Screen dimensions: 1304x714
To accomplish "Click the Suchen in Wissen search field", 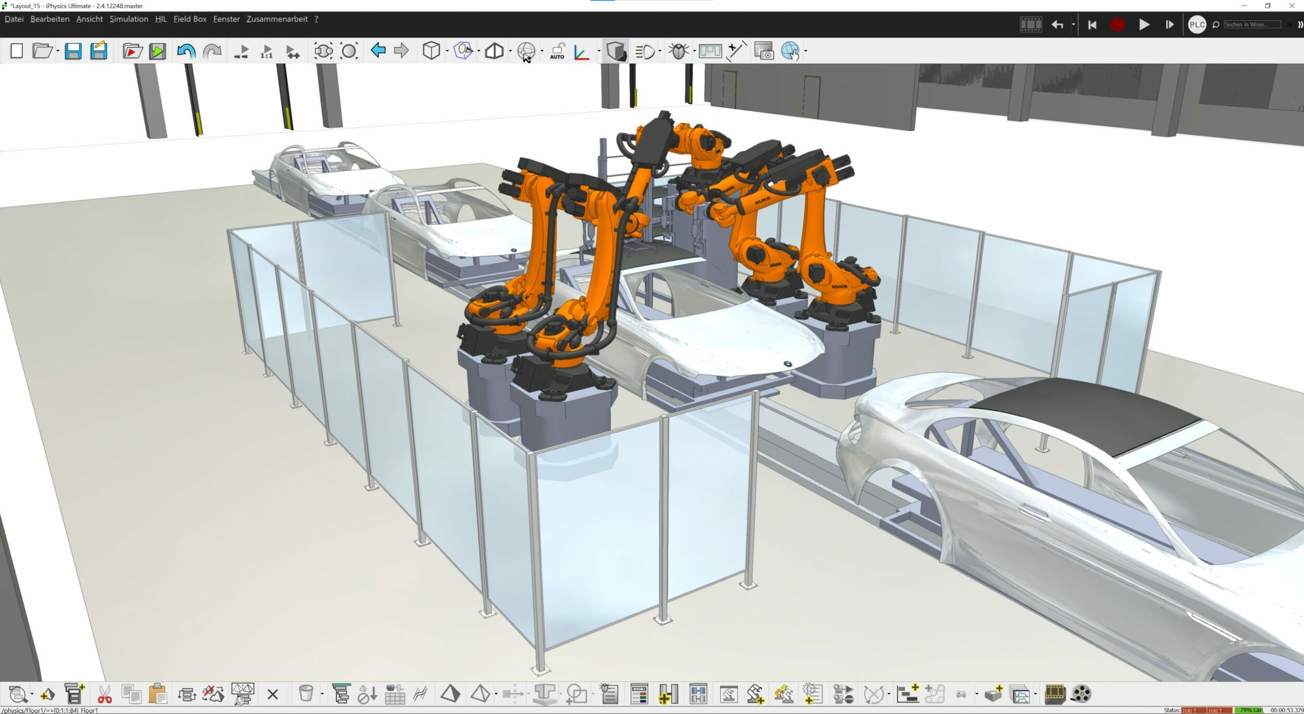I will pyautogui.click(x=1252, y=25).
